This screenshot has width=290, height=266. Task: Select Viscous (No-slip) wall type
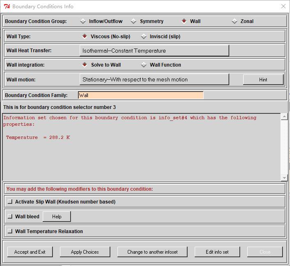[x=85, y=37]
